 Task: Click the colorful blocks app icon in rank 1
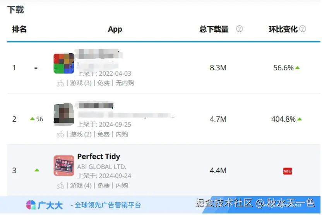point(64,63)
